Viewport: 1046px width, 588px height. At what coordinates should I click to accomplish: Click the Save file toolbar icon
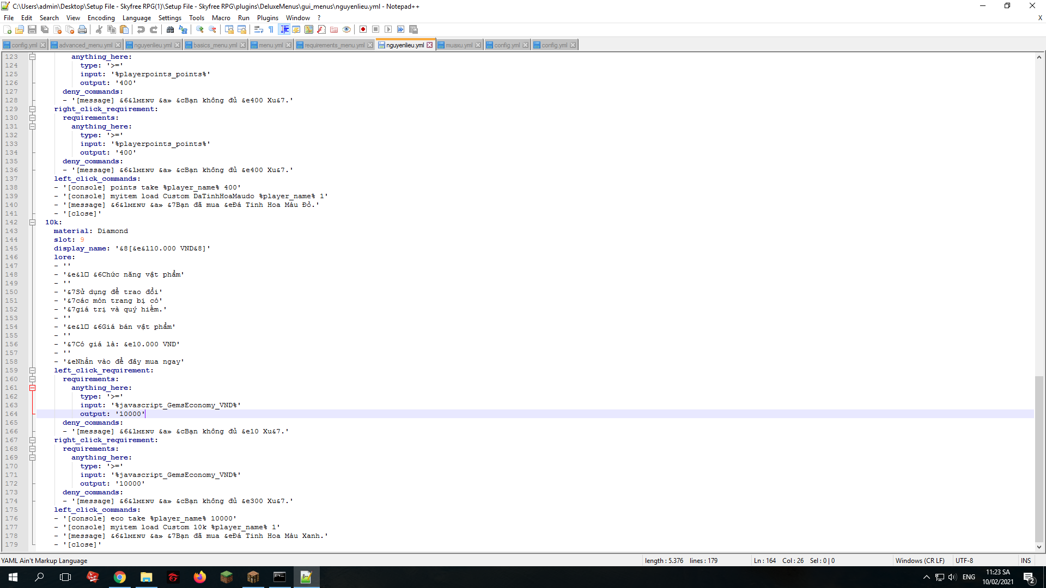32,29
